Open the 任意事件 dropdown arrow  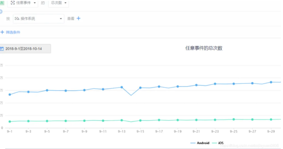[x=36, y=3]
